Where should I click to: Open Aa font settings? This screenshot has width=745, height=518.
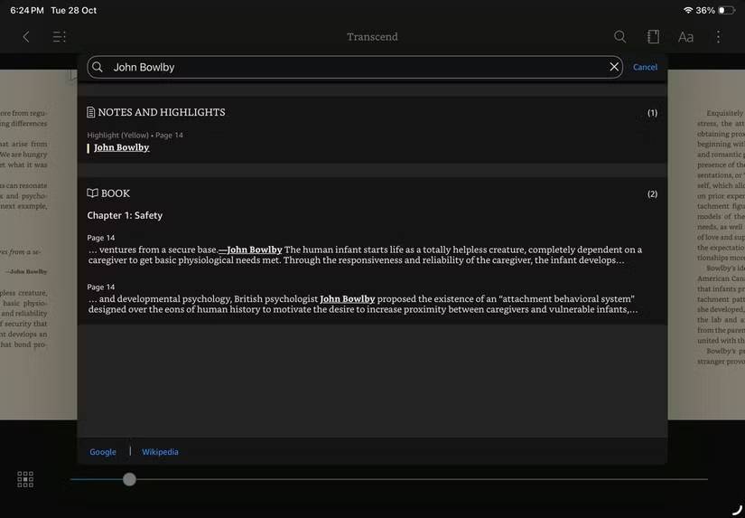pos(685,37)
